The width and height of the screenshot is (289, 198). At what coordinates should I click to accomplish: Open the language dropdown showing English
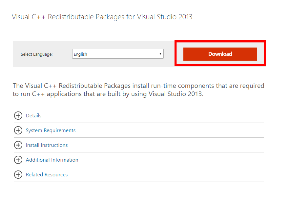tap(115, 54)
